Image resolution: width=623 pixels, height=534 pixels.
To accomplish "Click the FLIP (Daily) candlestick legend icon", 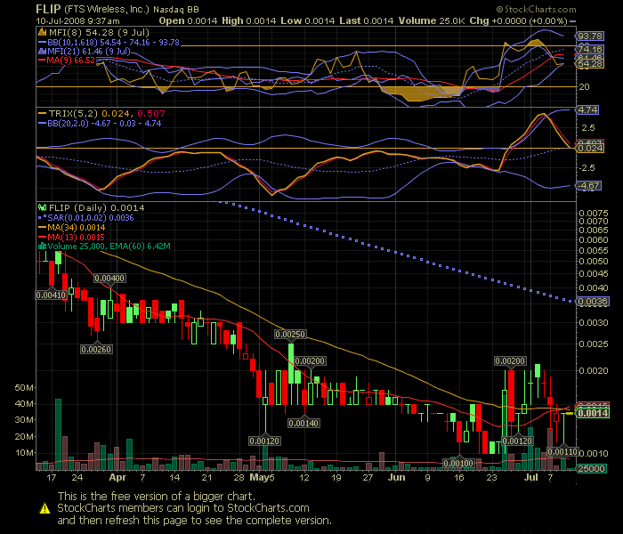I will 42,207.
